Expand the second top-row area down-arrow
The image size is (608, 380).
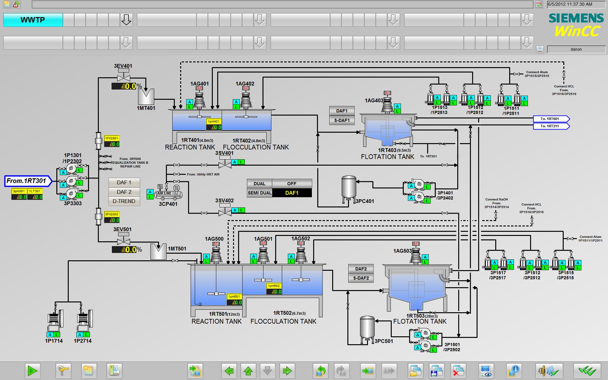click(x=260, y=20)
